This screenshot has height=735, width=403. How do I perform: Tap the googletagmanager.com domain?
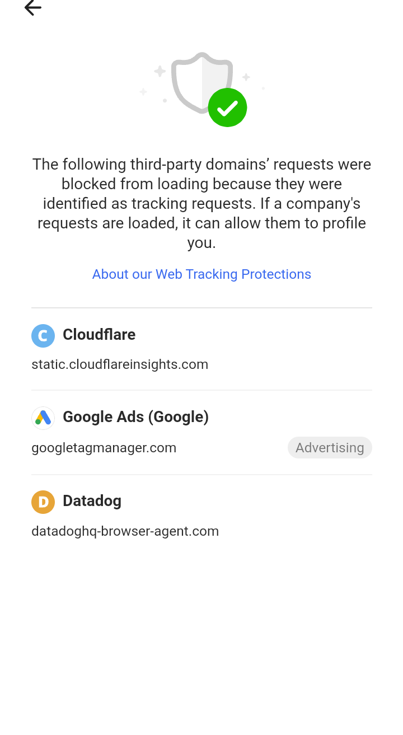tap(104, 448)
